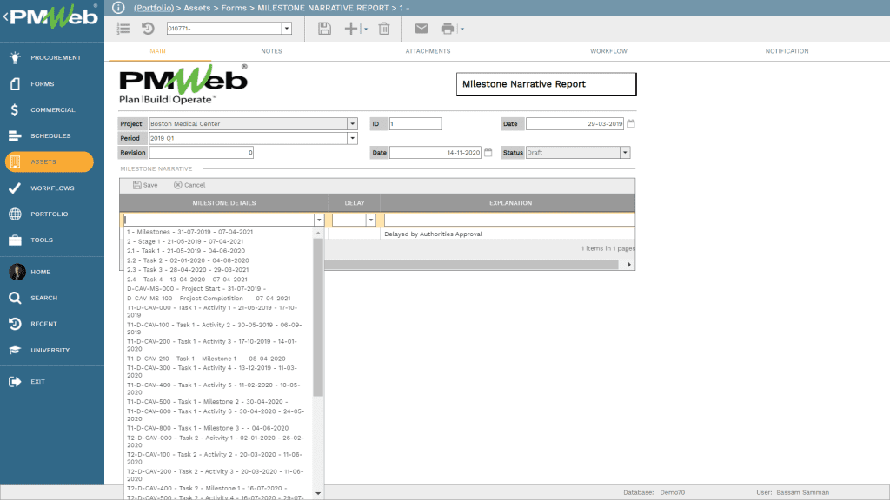Select T2-D-CAV-400 Task 2 Milestone 1
The height and width of the screenshot is (500, 890).
click(208, 488)
